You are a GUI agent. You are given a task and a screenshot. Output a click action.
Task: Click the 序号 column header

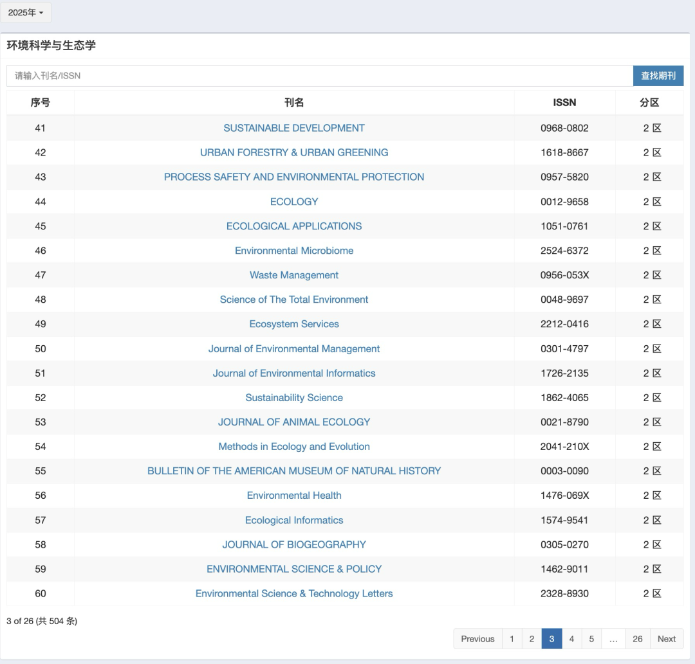coord(41,102)
